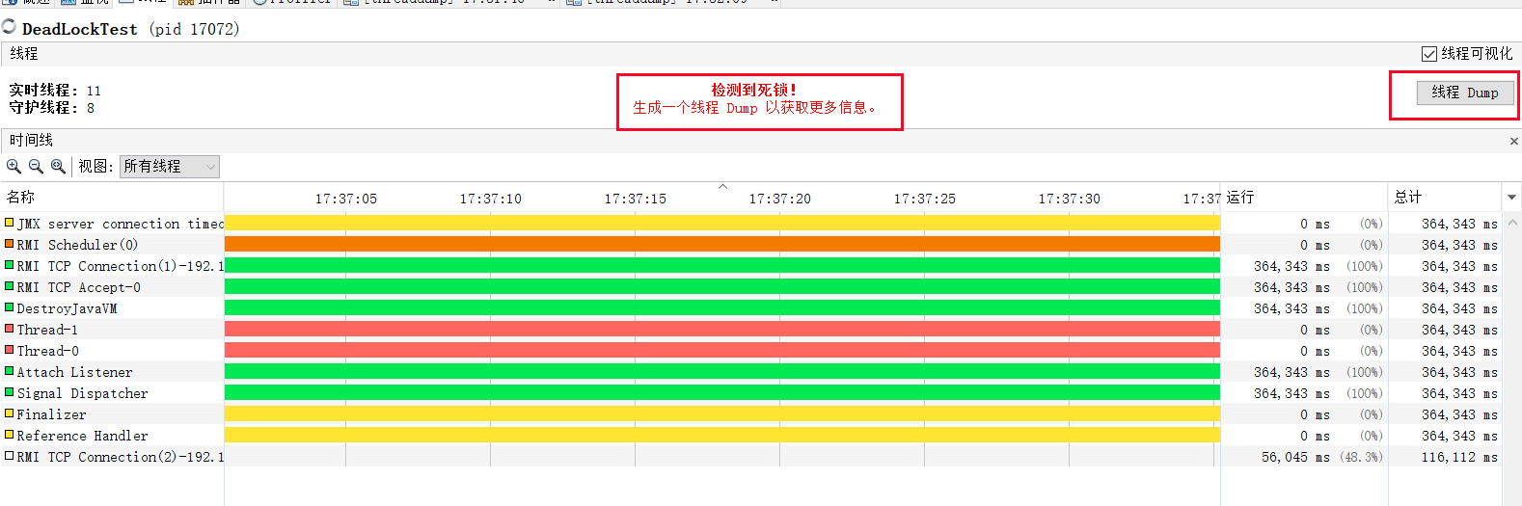Sort threads by the 运行 column header

coord(1304,198)
